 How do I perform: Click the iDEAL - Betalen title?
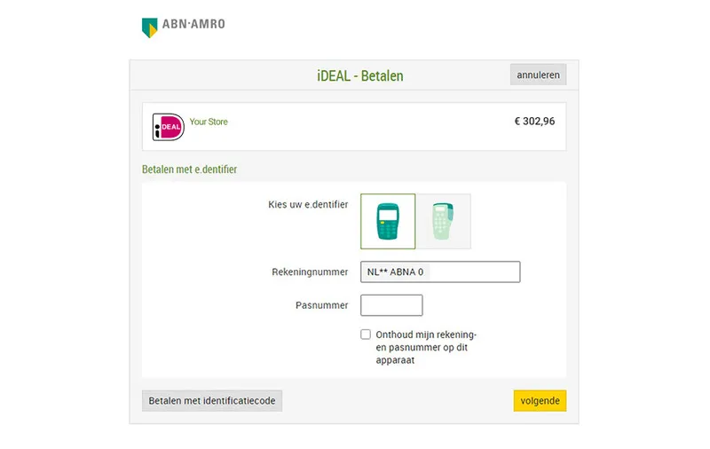click(x=360, y=75)
